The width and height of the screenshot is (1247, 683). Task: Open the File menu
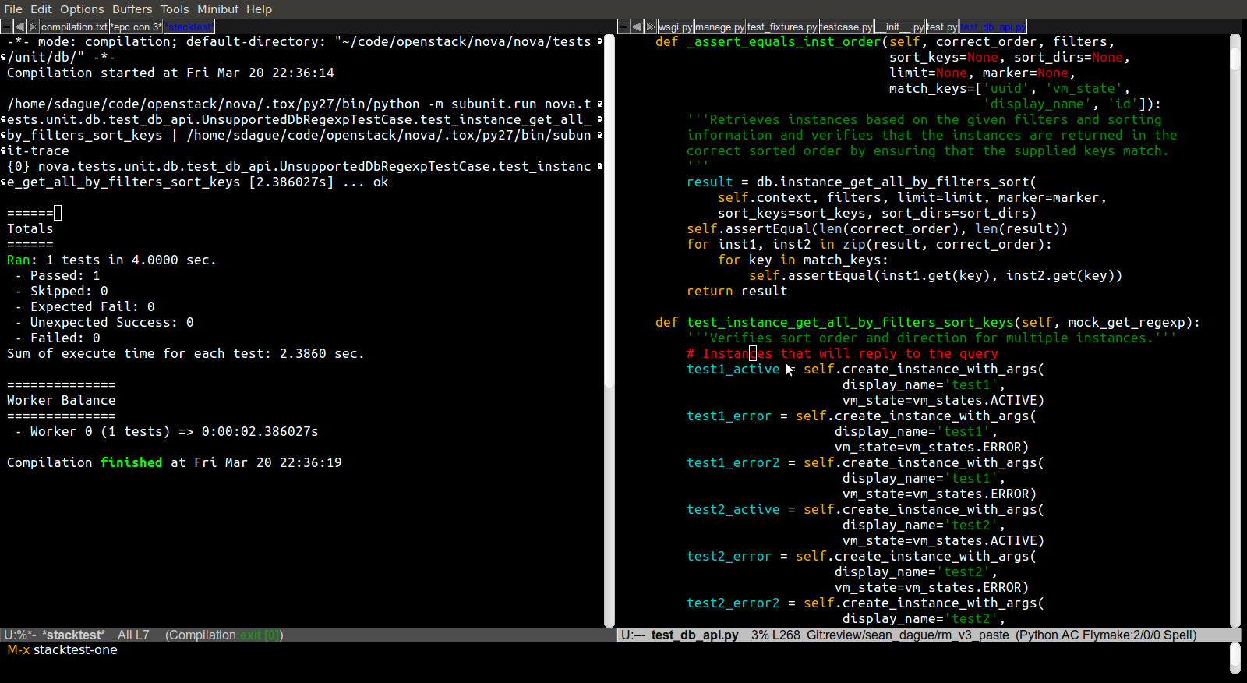click(x=13, y=9)
